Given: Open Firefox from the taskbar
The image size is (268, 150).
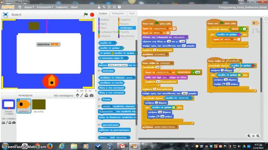Looking at the screenshot, I should click(x=49, y=146).
